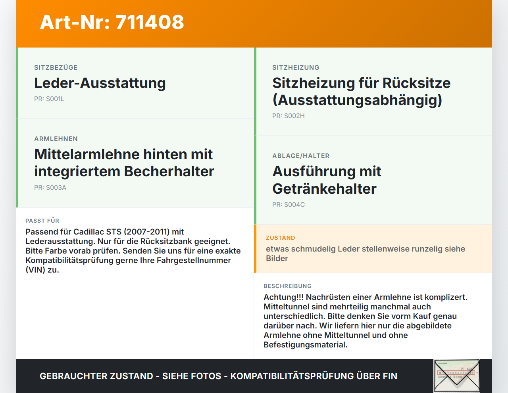This screenshot has height=393, width=508.
Task: Select the Mittelarmlehne hinten mit Becherhalter heading
Action: (124, 163)
